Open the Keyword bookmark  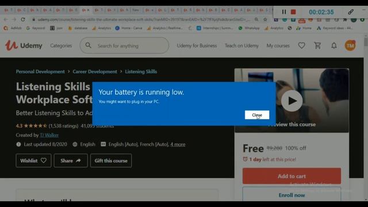36,28
